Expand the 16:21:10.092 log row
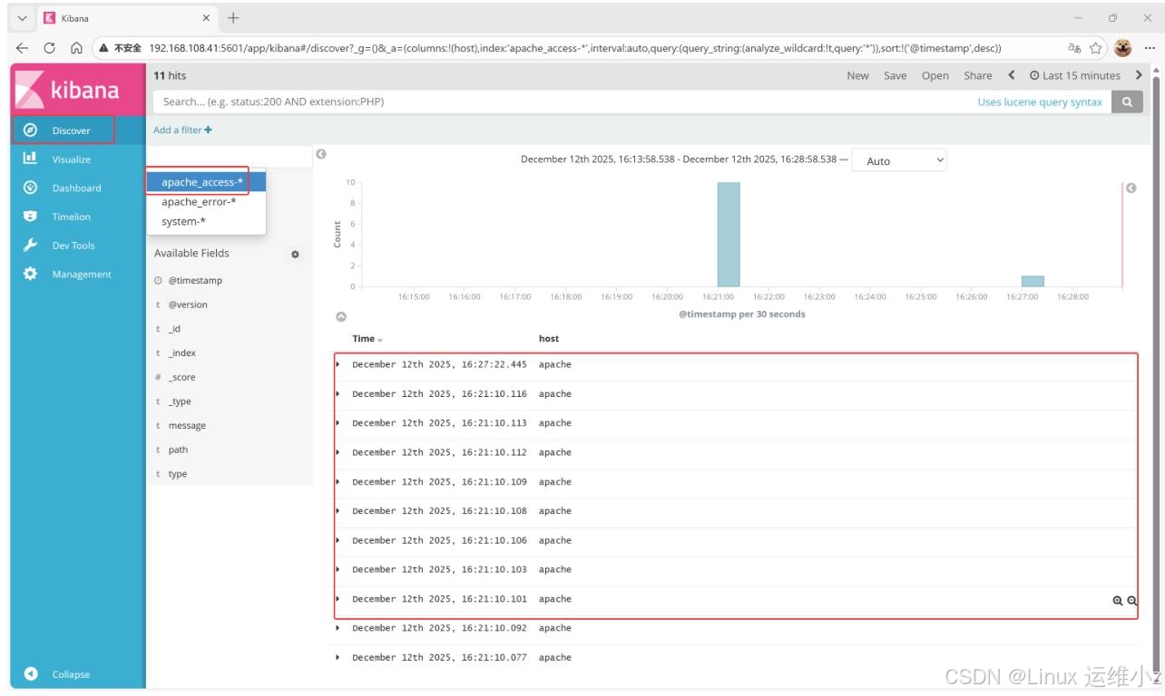1165x696 pixels. (338, 628)
